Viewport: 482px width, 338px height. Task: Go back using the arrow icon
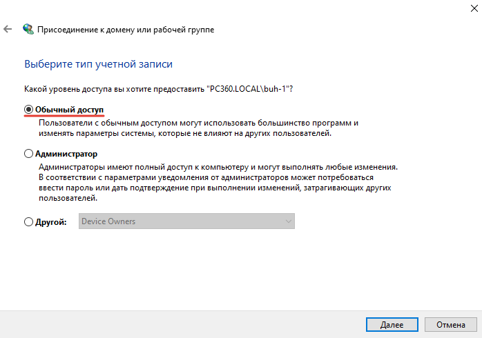[x=7, y=30]
